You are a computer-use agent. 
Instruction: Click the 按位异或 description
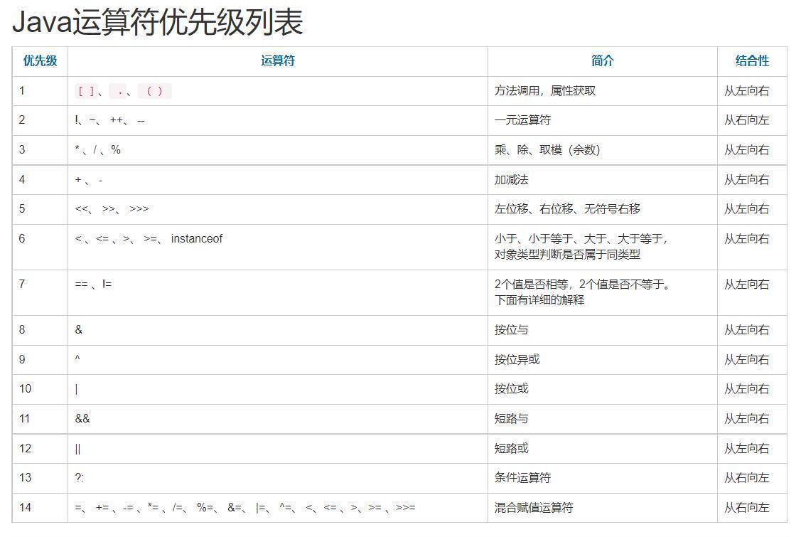[x=517, y=360]
